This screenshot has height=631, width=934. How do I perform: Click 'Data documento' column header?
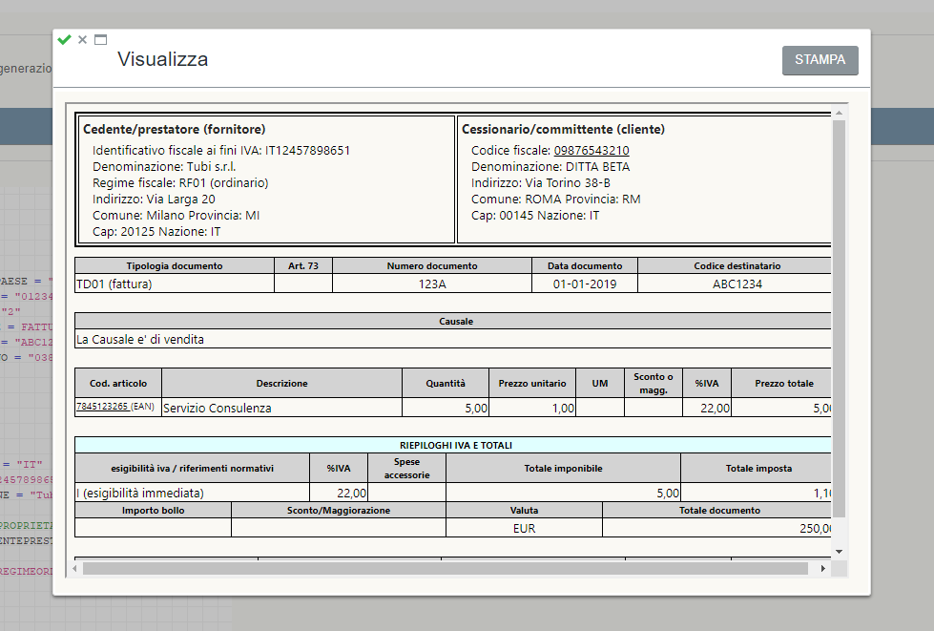click(x=585, y=265)
